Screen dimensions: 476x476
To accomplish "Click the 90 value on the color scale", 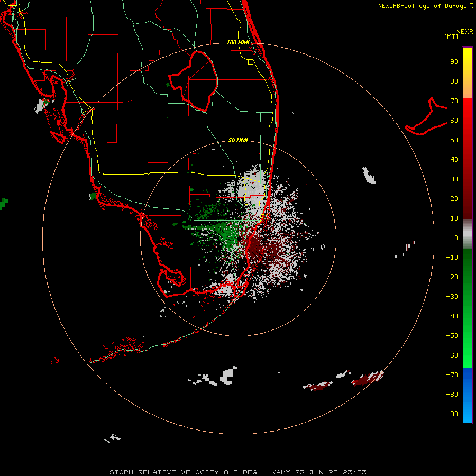I will click(454, 62).
